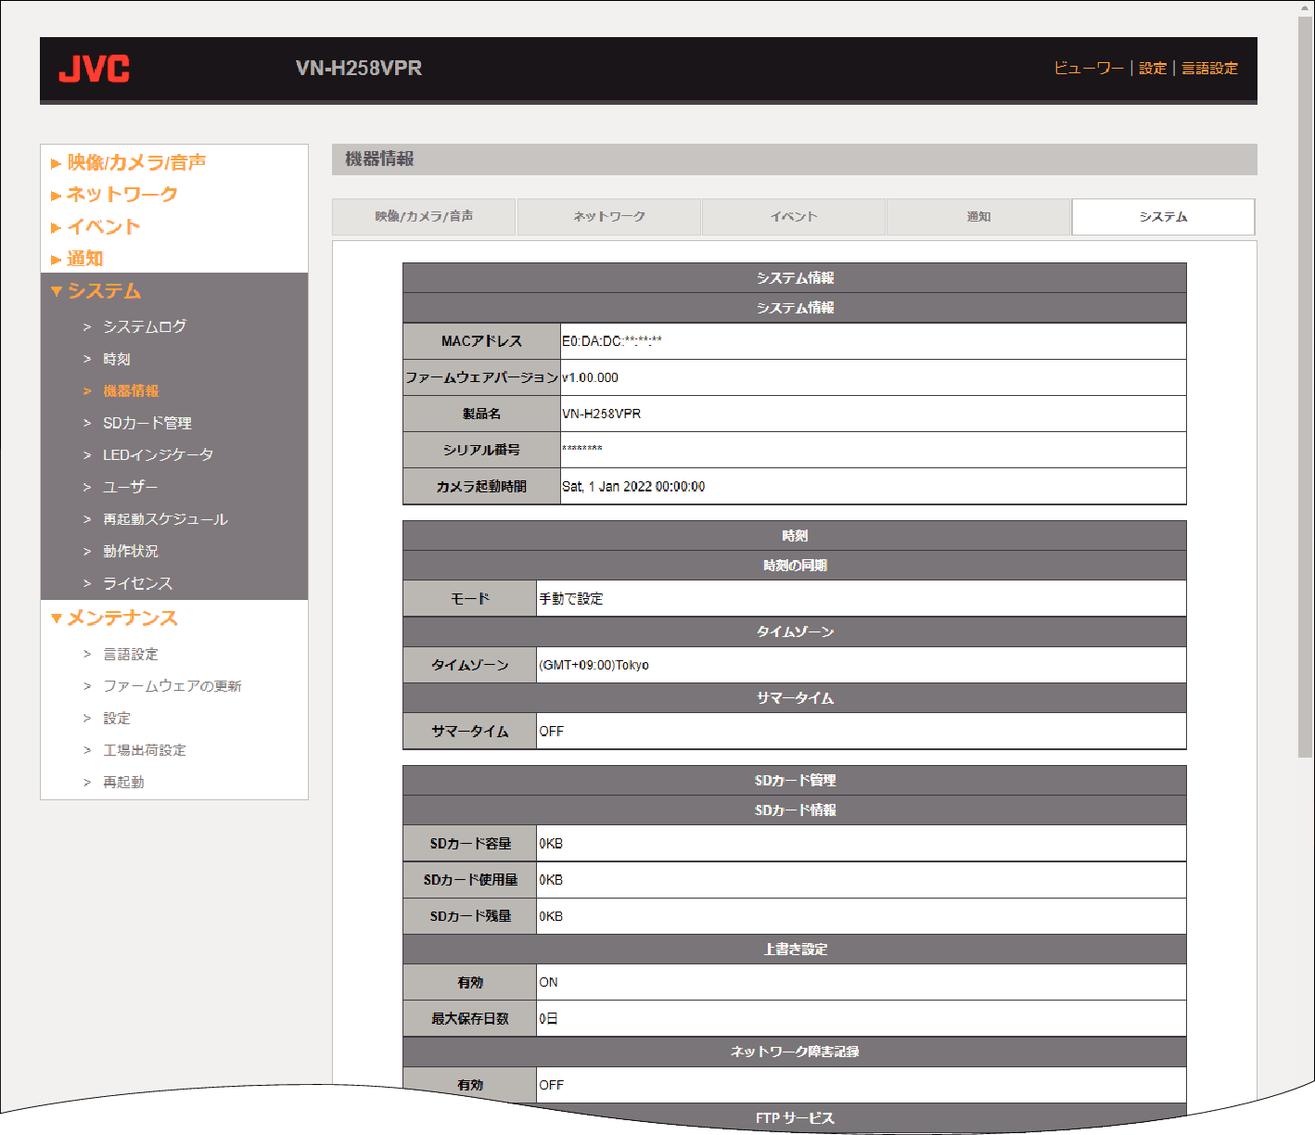Switch to the 映像/カメラ/音声 tab
This screenshot has height=1135, width=1315.
click(x=424, y=216)
